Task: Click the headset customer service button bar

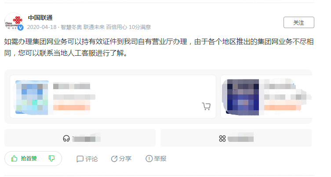Action: (x=80, y=138)
